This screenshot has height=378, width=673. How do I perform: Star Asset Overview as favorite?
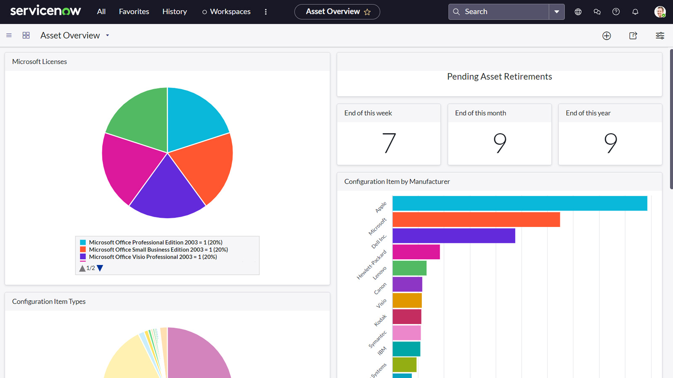point(367,12)
